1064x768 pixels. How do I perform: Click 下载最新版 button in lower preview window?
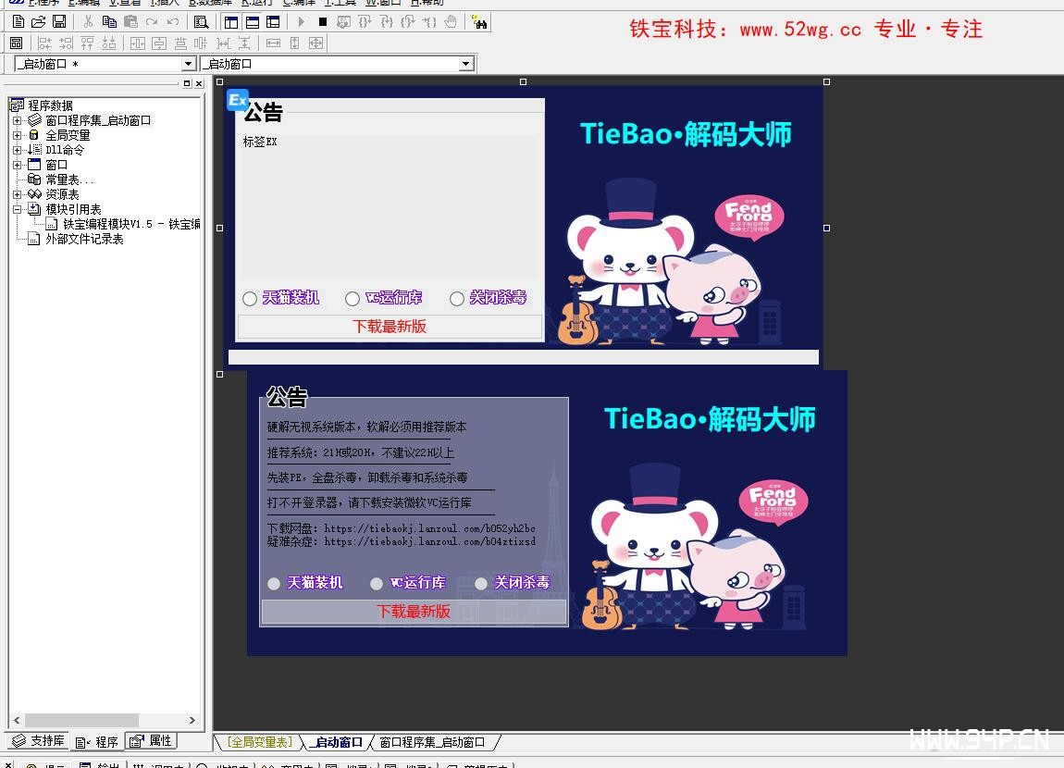point(414,612)
